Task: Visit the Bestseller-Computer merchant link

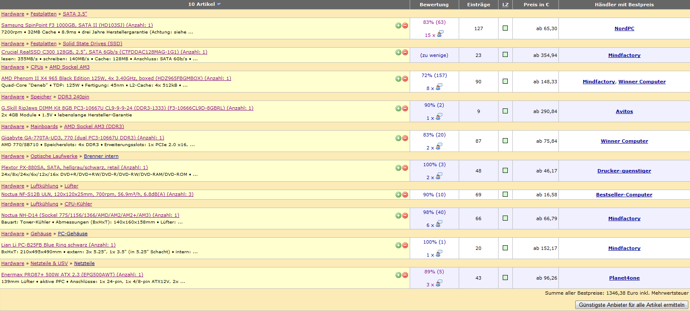Action: 624,195
